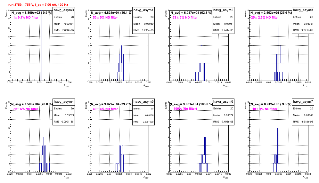Click the havg_asym6 stats box title

pyautogui.click(x=223, y=101)
